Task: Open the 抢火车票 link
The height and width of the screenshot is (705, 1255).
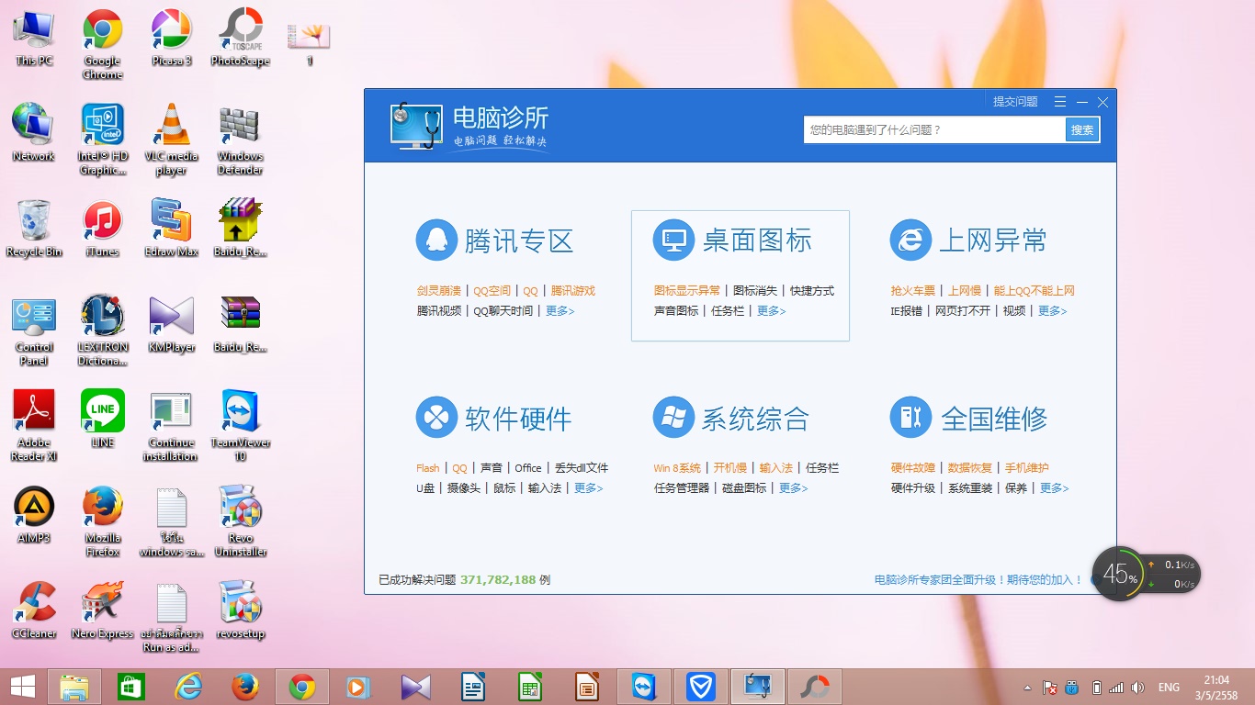Action: [913, 291]
